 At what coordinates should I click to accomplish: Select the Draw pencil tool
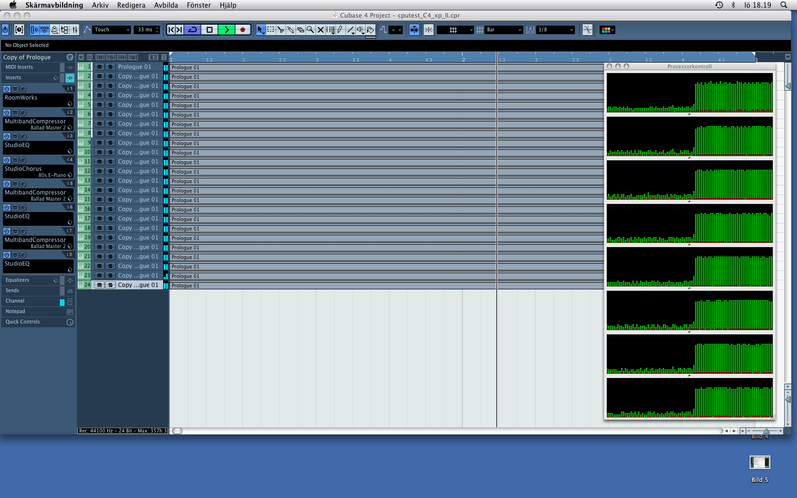pos(340,30)
